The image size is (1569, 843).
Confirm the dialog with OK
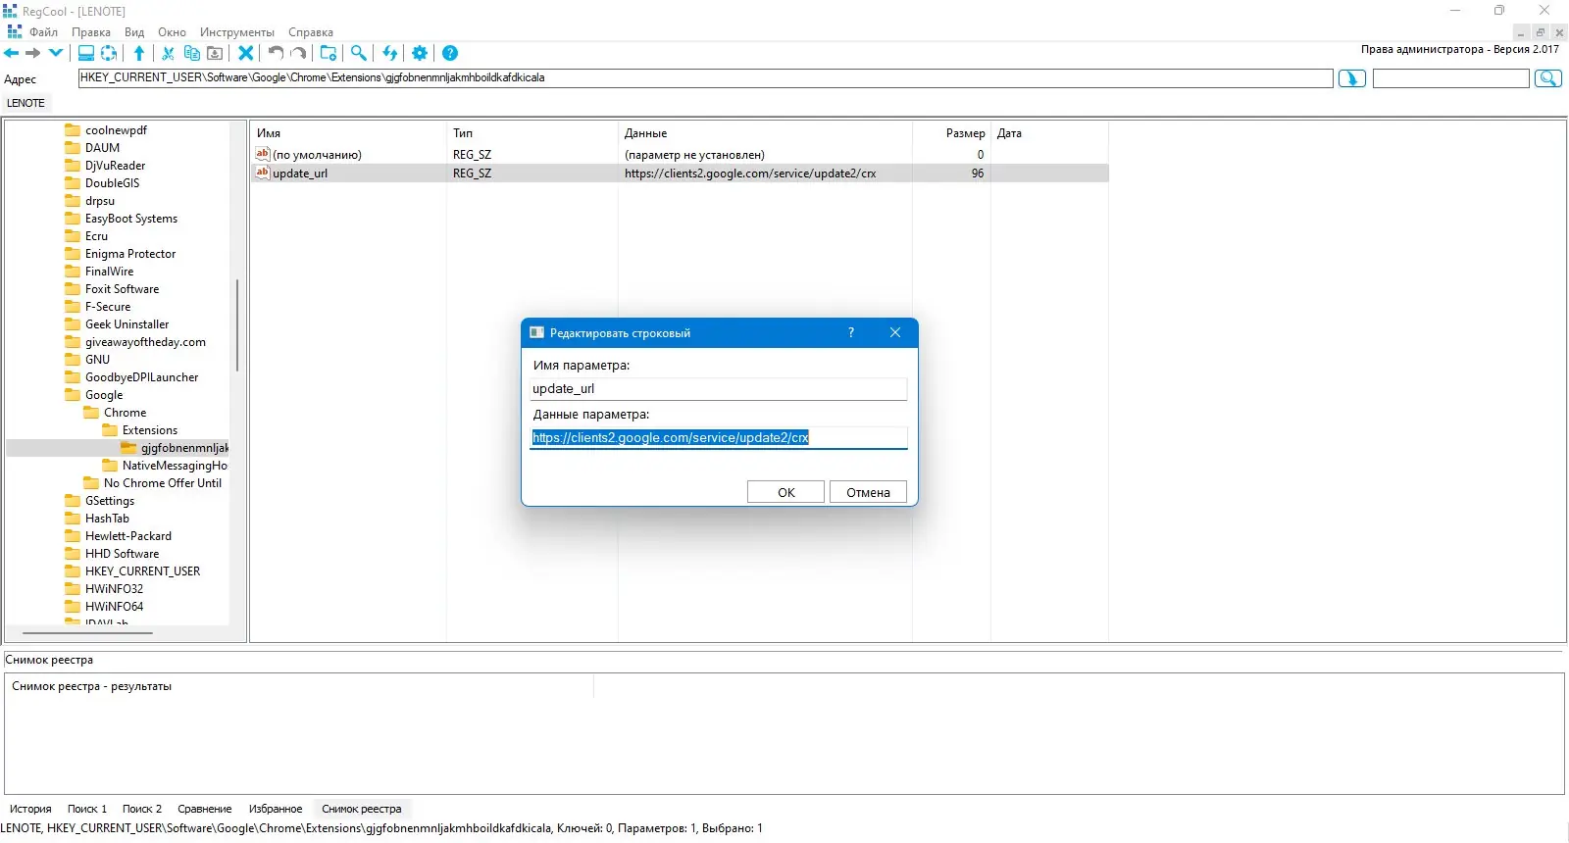click(785, 492)
